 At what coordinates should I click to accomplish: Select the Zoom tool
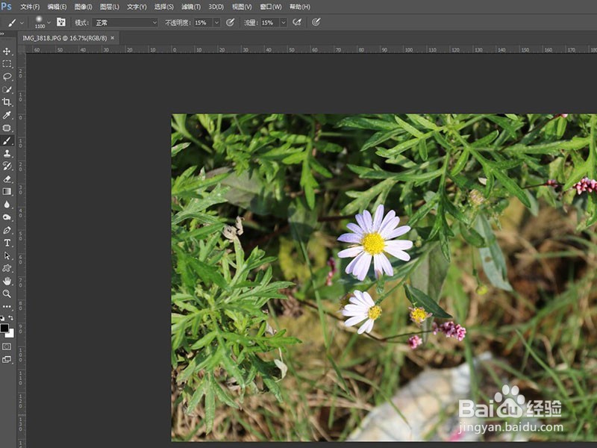point(7,293)
